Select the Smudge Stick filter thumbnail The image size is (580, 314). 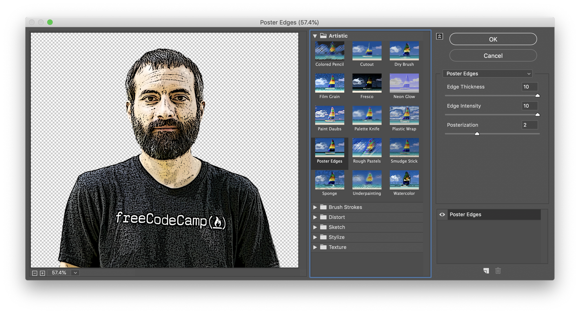(404, 147)
